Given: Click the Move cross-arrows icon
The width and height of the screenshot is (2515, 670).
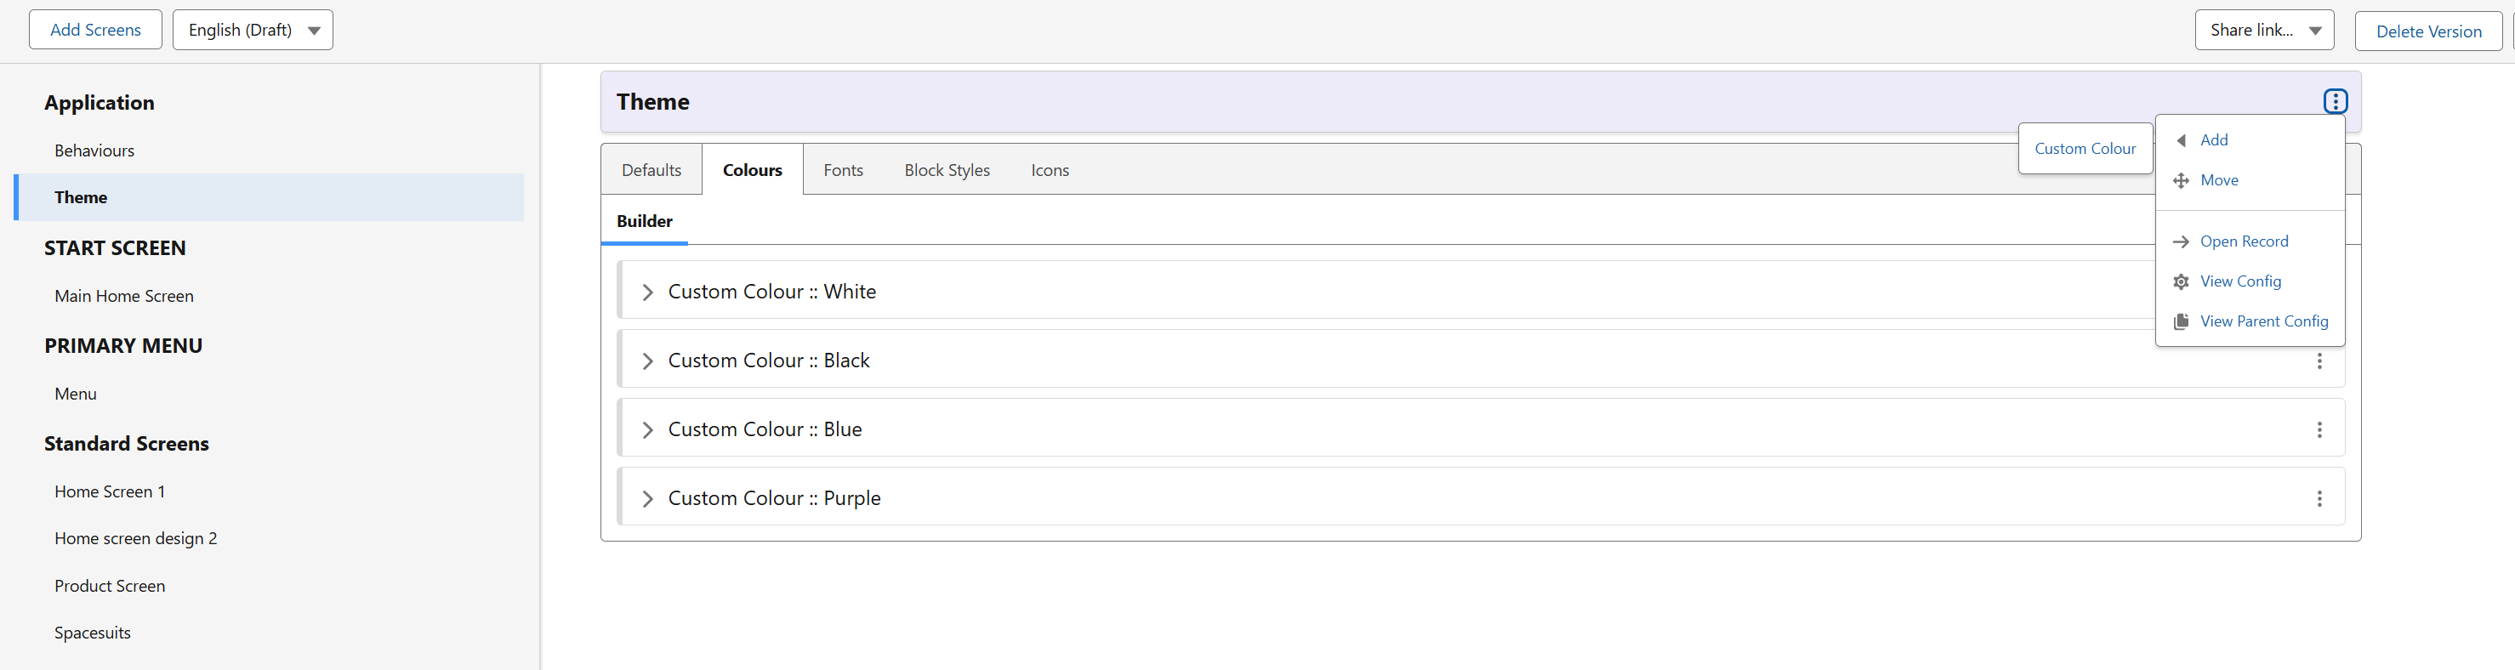Looking at the screenshot, I should pos(2180,181).
